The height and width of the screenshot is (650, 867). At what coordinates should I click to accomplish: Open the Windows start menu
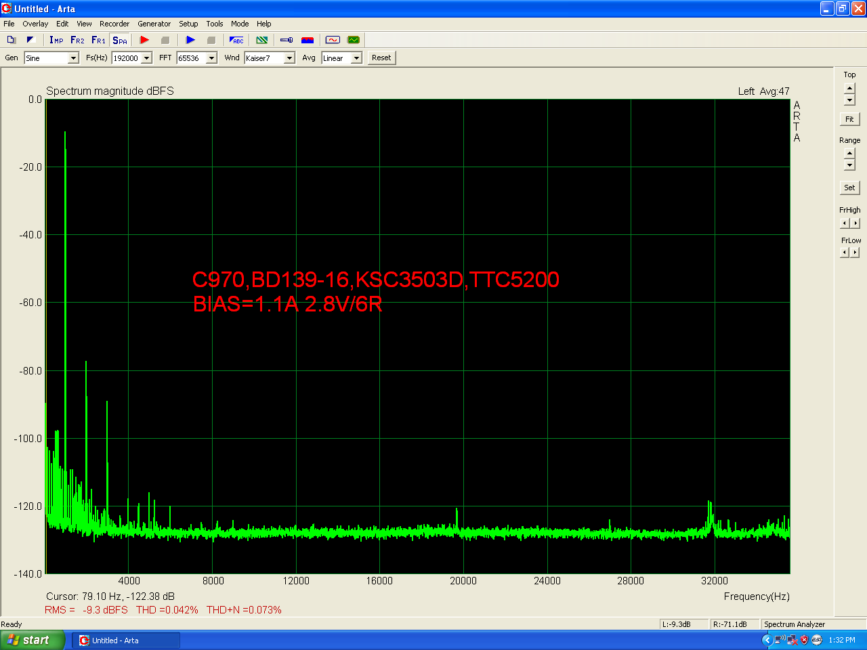tap(33, 640)
